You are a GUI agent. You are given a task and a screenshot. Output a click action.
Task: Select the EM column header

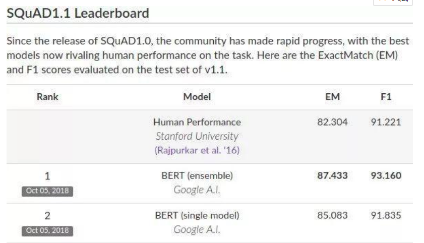332,97
